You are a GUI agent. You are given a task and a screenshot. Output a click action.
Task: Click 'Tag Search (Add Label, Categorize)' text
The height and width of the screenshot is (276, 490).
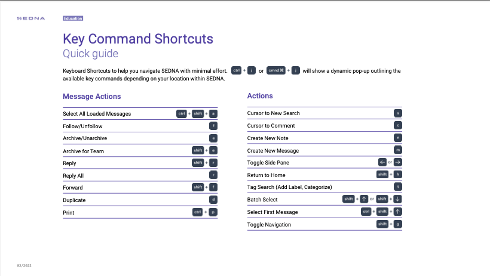(290, 187)
